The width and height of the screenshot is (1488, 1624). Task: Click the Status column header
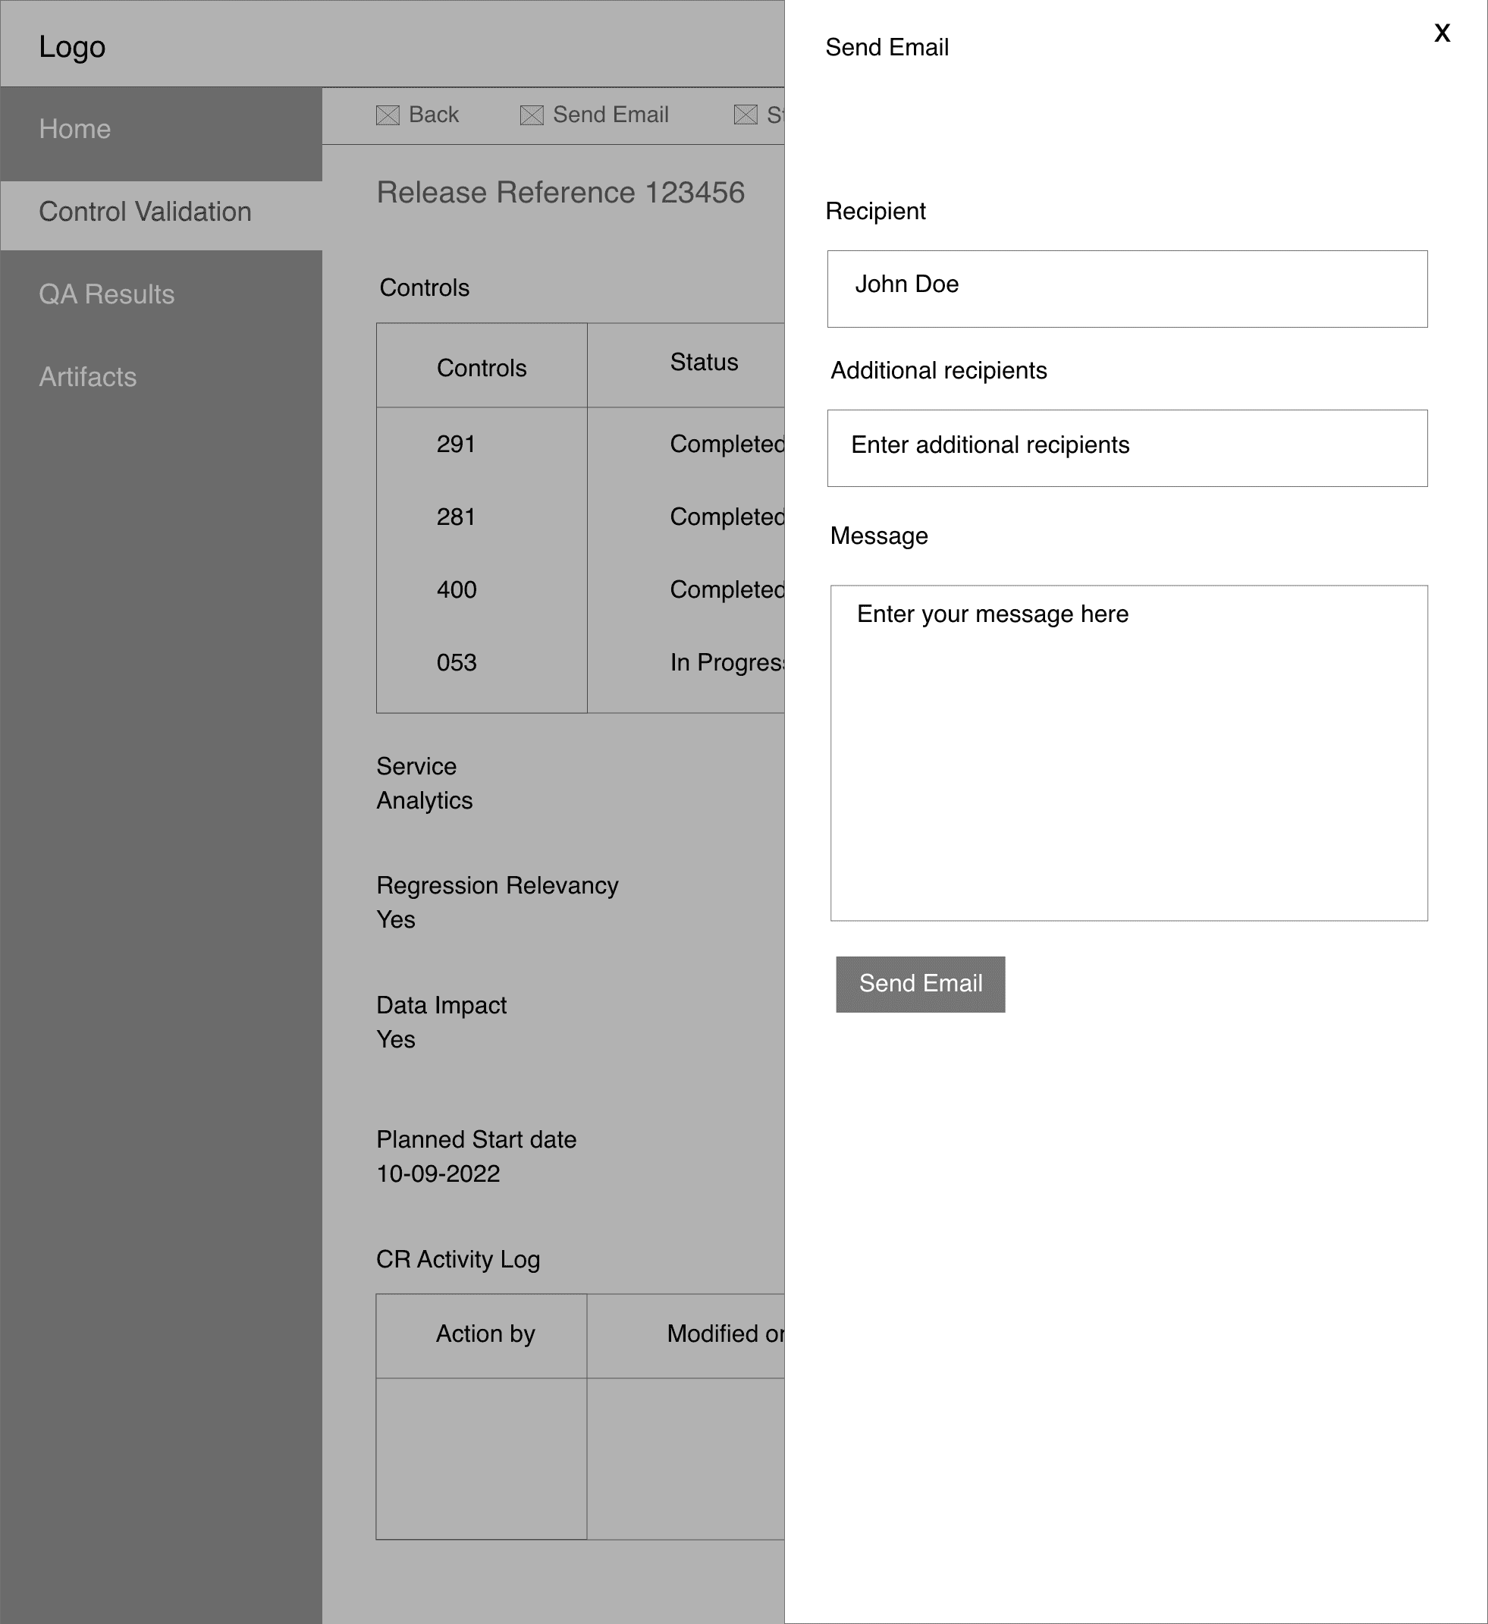click(x=703, y=363)
